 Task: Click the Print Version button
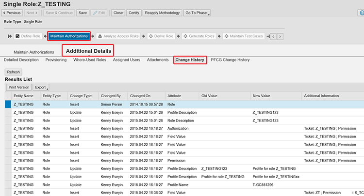coord(19,87)
